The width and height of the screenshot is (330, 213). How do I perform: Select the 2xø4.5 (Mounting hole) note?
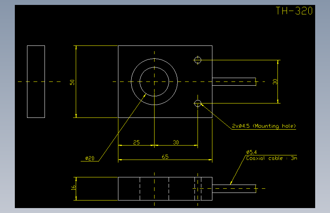(x=264, y=126)
